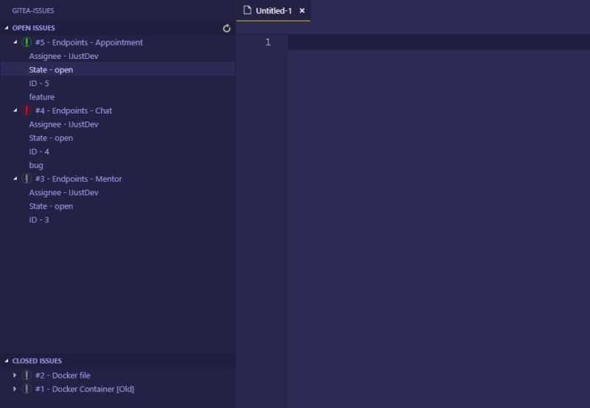
Task: Place cursor in editor line 1
Action: click(438, 42)
